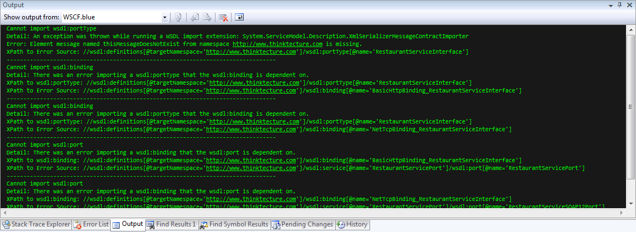Toggle Auto Hide pin of Output panel
This screenshot has width=636, height=232.
coord(619,5)
